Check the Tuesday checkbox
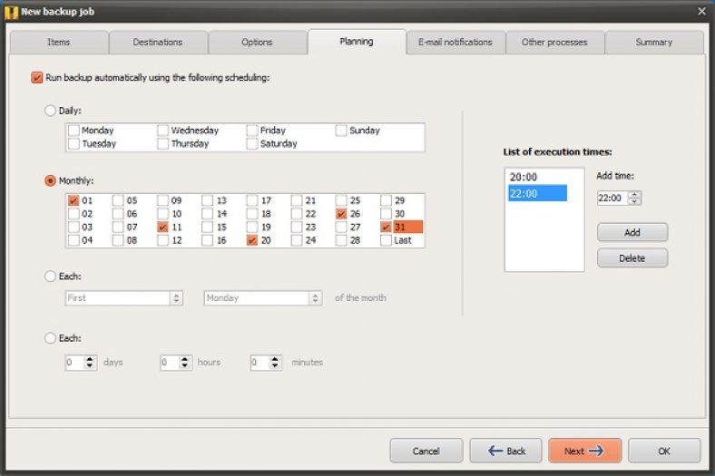The height and width of the screenshot is (476, 715). point(73,143)
